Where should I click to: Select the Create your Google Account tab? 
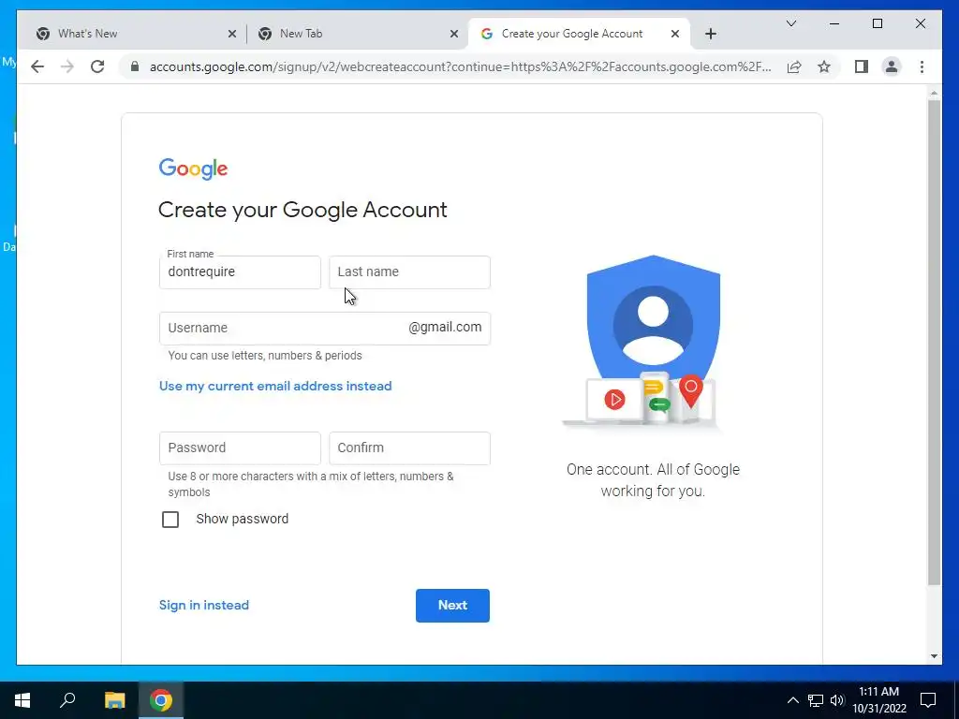(579, 34)
